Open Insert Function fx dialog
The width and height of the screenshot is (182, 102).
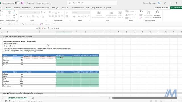[x=48, y=28]
